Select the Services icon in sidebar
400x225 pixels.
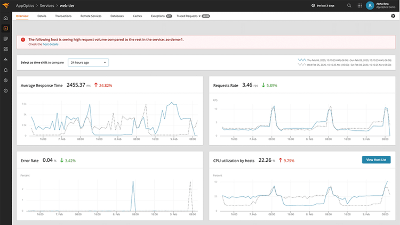coord(6,28)
